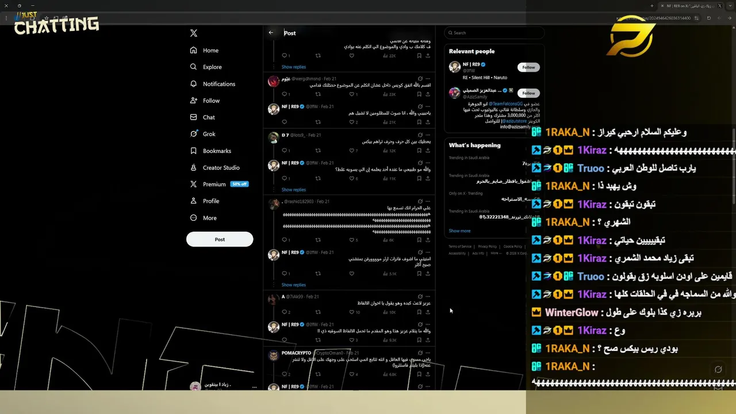The height and width of the screenshot is (414, 736).
Task: Open Privacy Policy footer link
Action: pyautogui.click(x=488, y=247)
